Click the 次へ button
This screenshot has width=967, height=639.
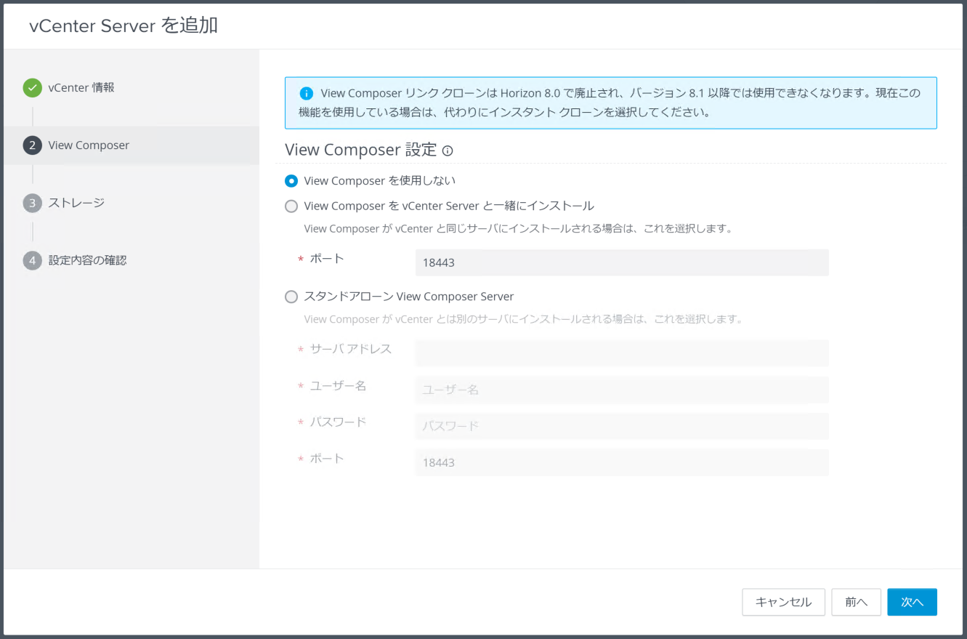coord(912,602)
